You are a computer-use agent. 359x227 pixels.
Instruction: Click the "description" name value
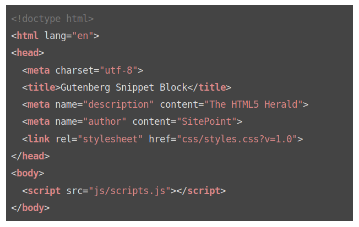pos(118,104)
